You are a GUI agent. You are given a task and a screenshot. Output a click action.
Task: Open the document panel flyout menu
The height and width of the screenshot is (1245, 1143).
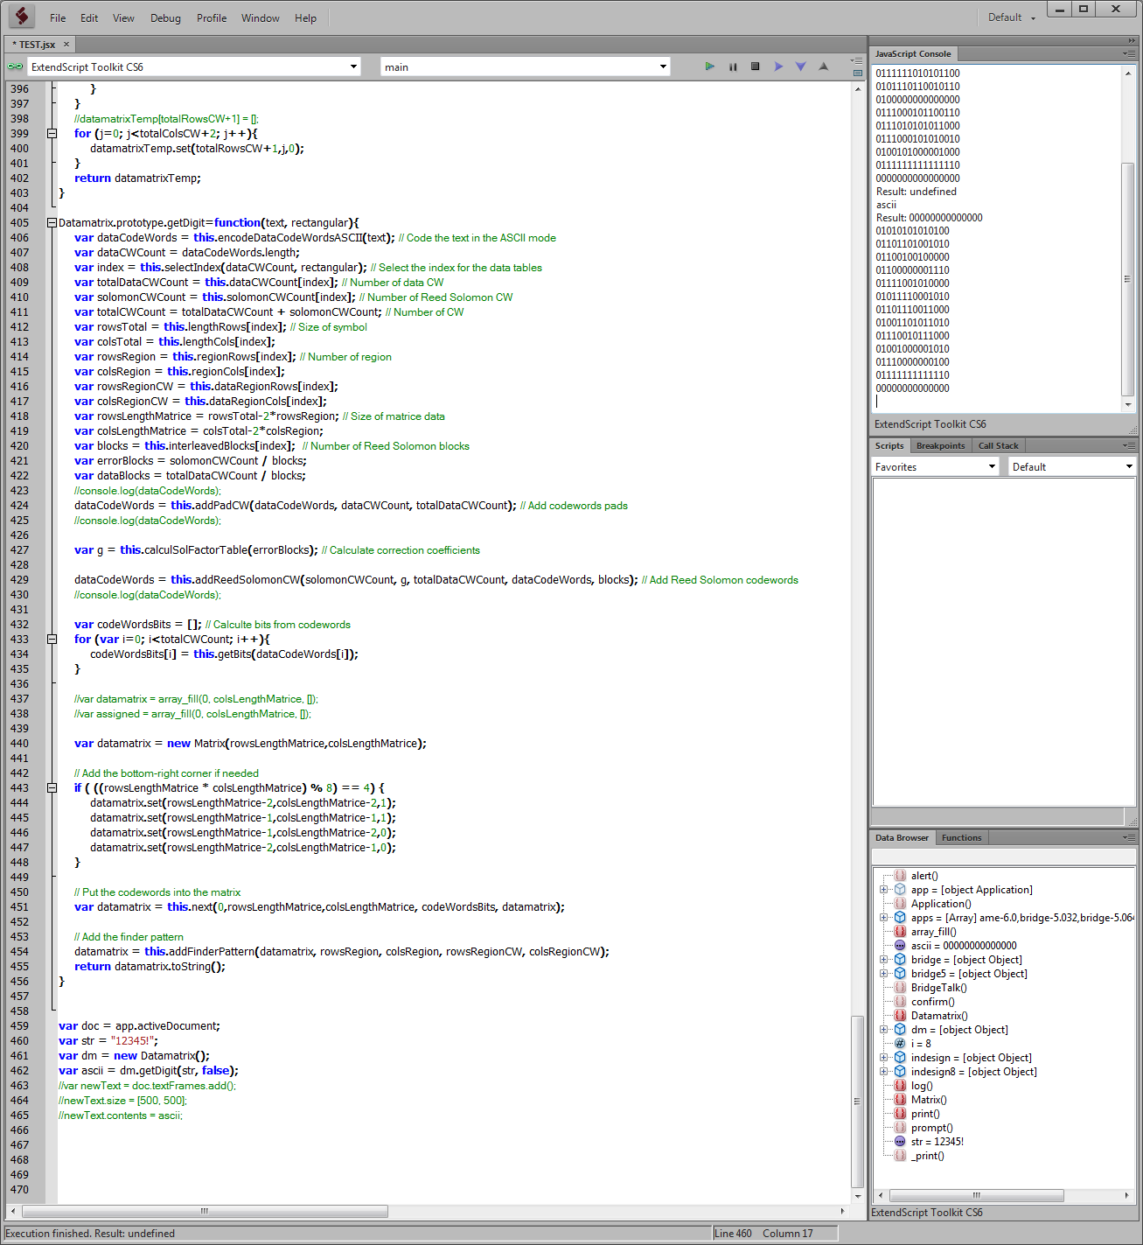pos(857,61)
